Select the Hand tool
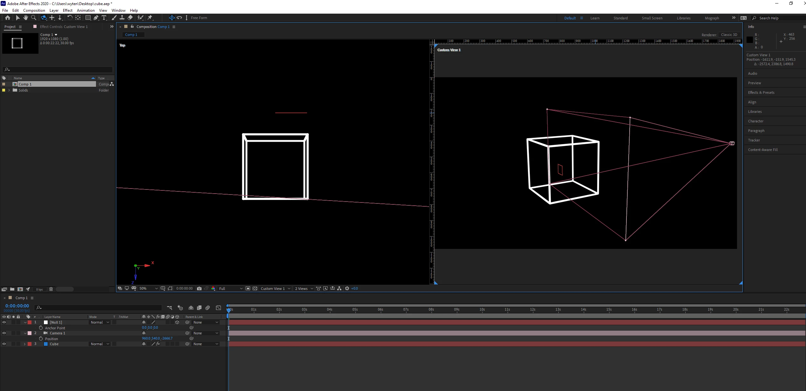This screenshot has width=806, height=391. coord(26,18)
